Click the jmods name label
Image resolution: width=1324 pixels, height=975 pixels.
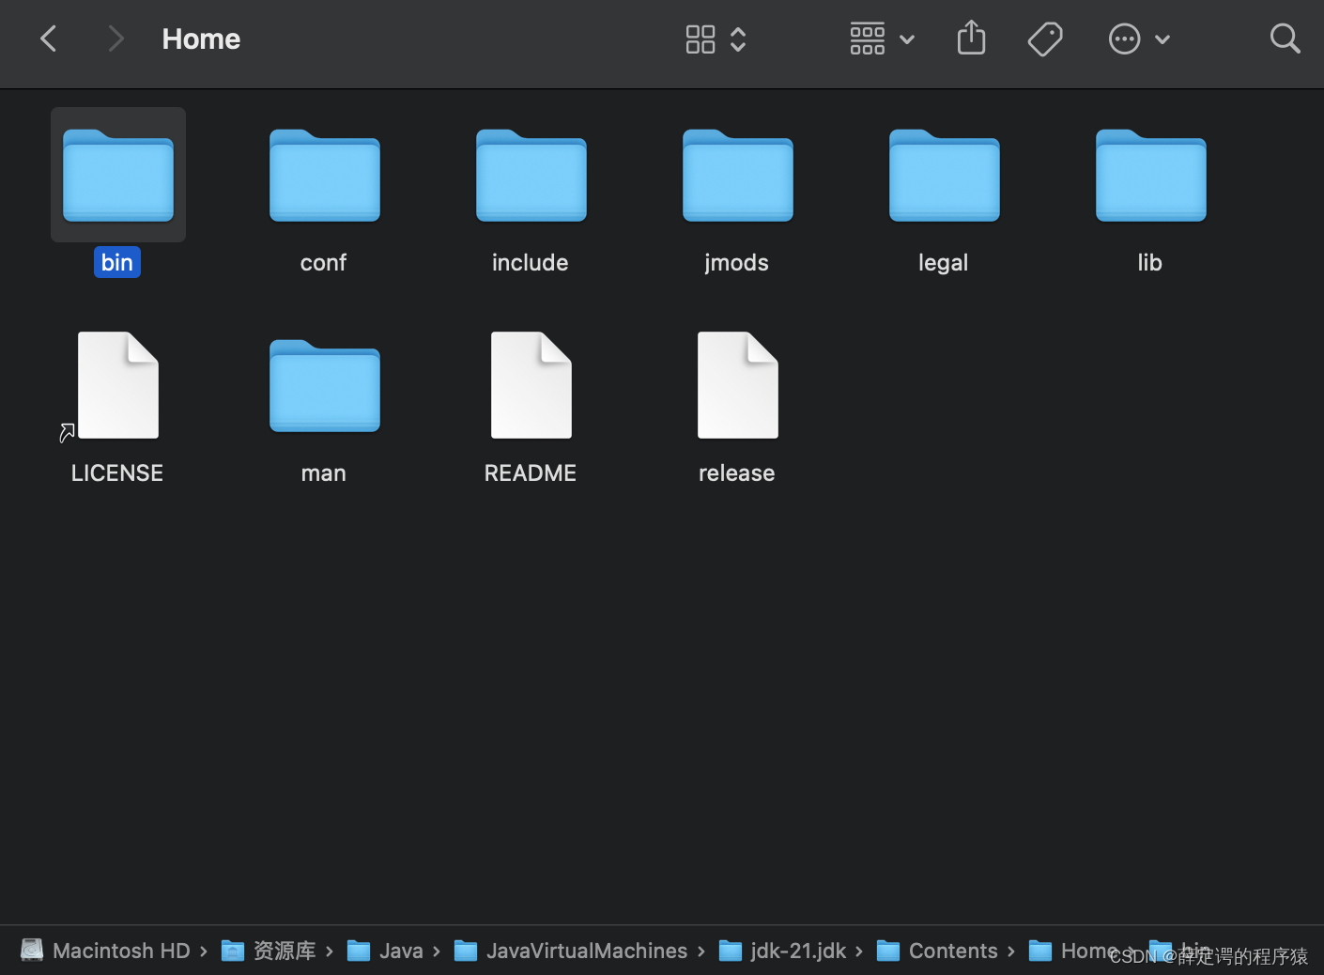(x=737, y=262)
